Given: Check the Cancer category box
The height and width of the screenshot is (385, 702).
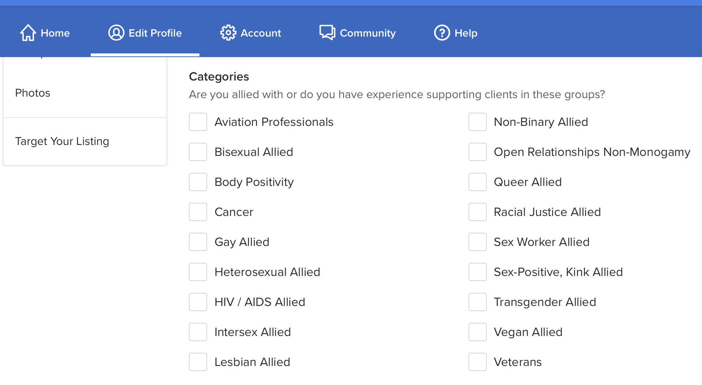Looking at the screenshot, I should tap(198, 212).
